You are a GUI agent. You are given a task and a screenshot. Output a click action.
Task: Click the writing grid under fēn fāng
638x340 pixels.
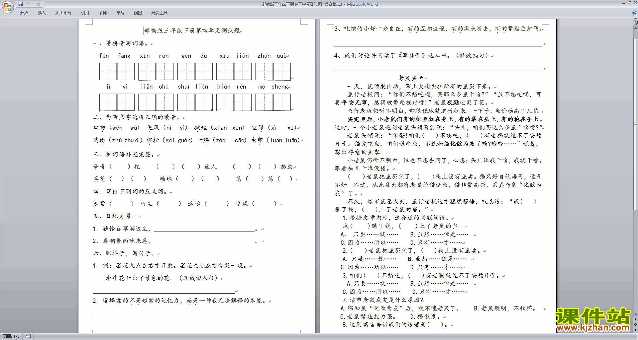117,72
